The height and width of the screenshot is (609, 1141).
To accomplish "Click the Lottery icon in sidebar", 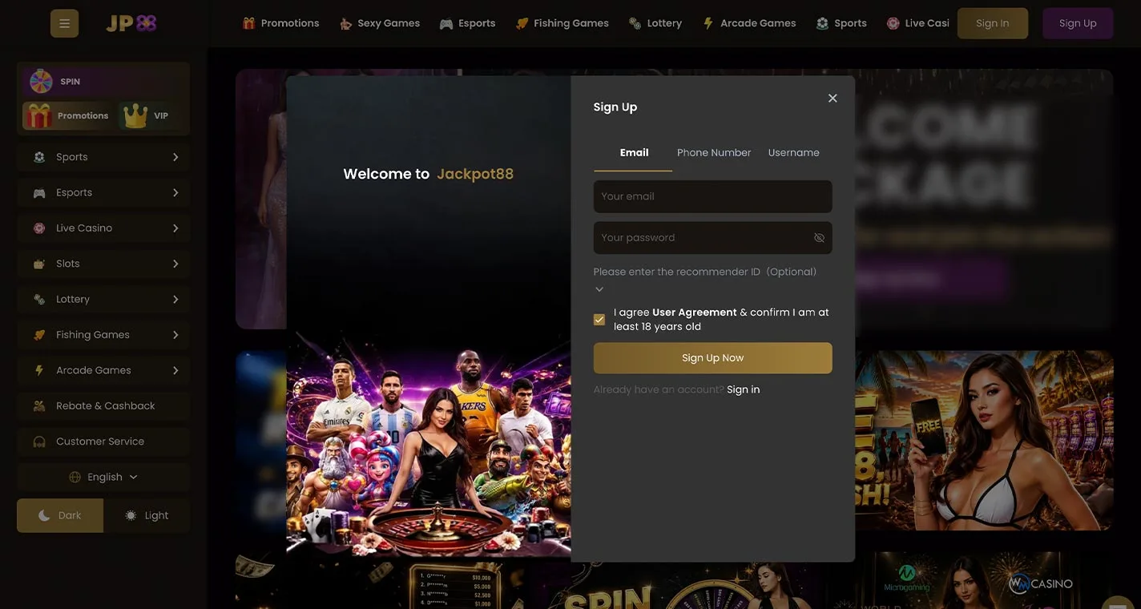I will pos(39,299).
